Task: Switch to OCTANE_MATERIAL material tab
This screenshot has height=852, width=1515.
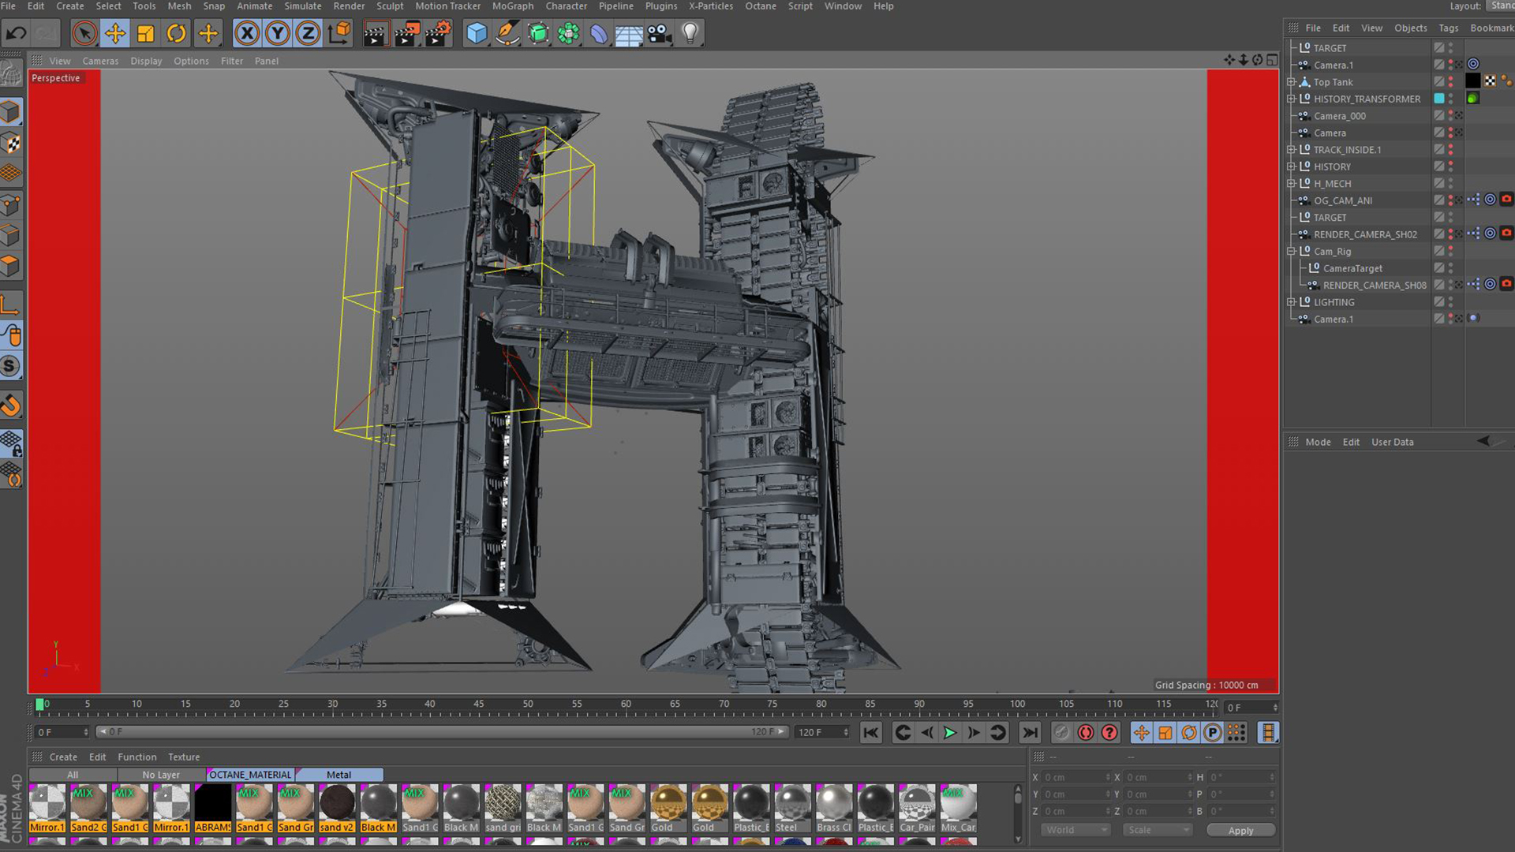Action: pos(250,775)
